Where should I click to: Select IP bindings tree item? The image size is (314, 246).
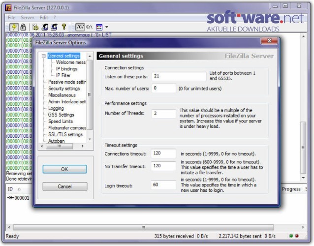(x=66, y=69)
